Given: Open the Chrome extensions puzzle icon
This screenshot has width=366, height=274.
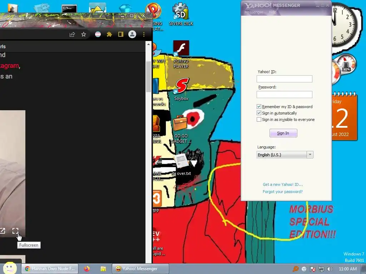Looking at the screenshot, I should coord(109,35).
